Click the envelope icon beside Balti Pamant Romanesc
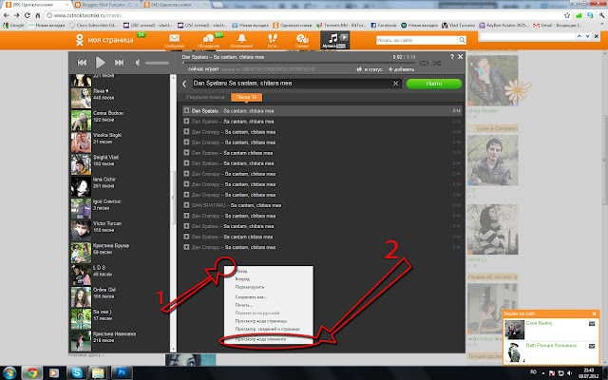Screen dimensions: 608x380 [592, 346]
